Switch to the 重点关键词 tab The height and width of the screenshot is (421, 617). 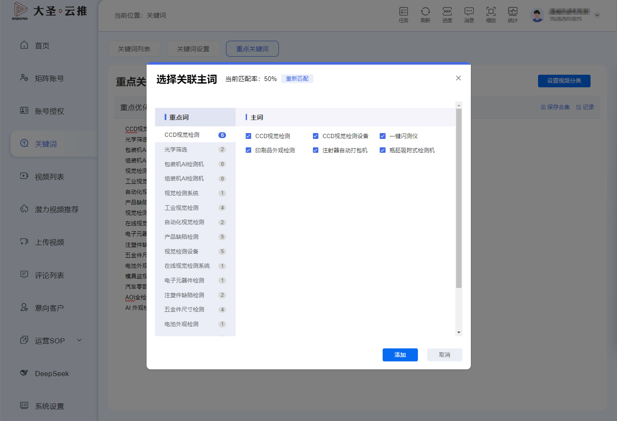point(252,49)
